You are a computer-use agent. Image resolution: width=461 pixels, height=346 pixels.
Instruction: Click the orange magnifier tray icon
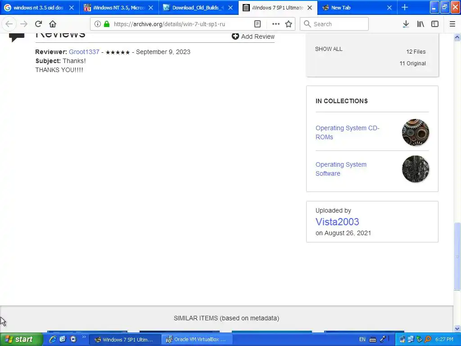[x=428, y=339]
